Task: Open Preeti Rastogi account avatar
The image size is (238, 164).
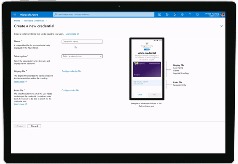Action: point(223,15)
